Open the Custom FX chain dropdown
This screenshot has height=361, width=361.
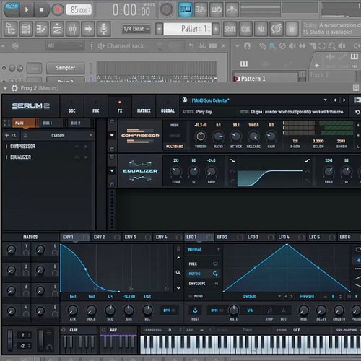[58, 136]
